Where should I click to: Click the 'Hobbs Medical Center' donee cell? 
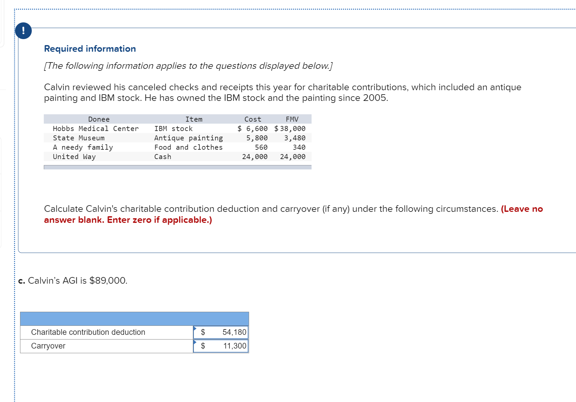pos(96,129)
